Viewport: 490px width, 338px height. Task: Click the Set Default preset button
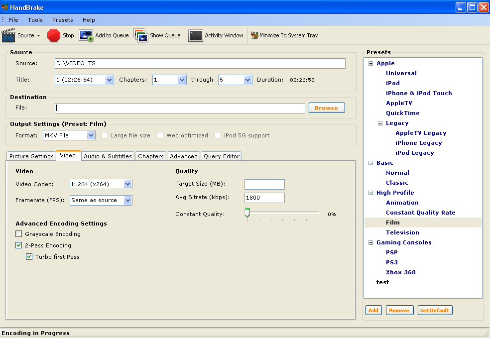click(x=435, y=310)
